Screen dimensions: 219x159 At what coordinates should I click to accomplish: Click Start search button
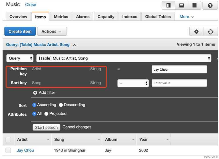click(46, 127)
